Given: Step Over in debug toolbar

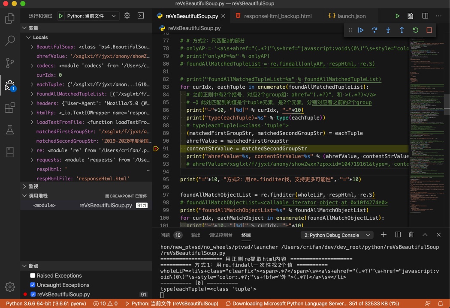Looking at the screenshot, I should (374, 30).
